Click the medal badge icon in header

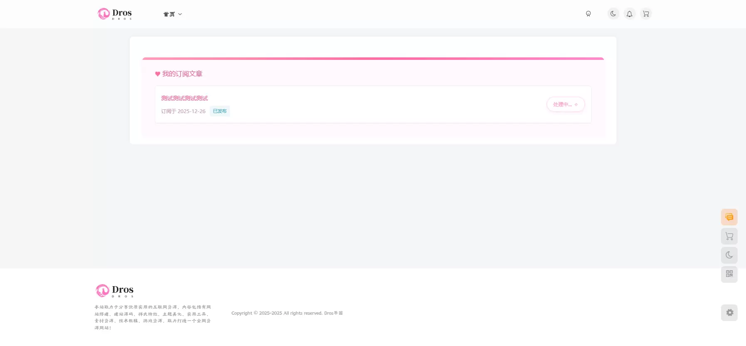[x=588, y=14]
